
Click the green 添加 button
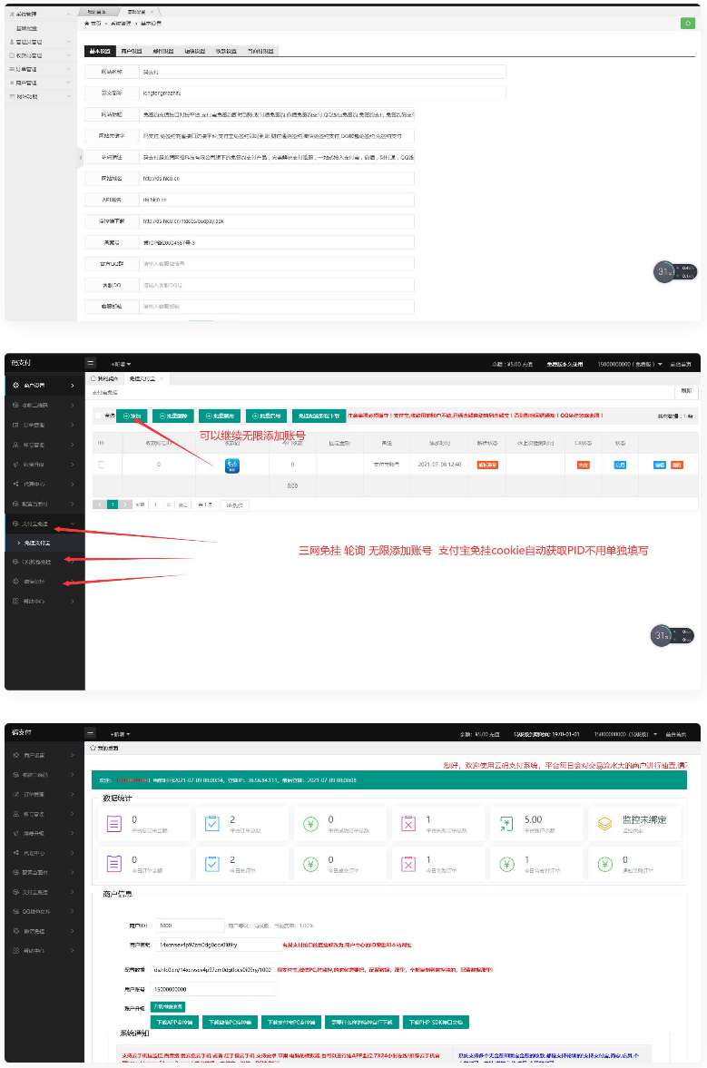tap(132, 416)
